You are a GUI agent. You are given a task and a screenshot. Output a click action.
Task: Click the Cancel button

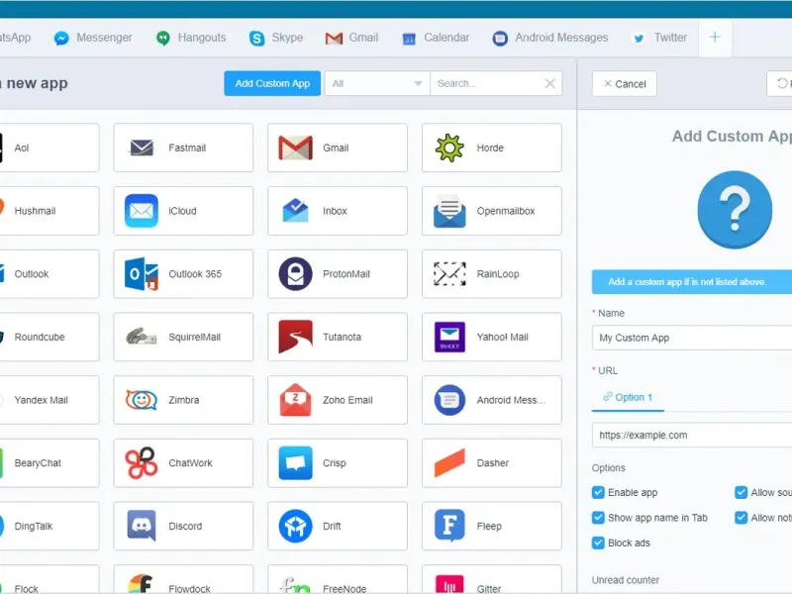(x=625, y=84)
